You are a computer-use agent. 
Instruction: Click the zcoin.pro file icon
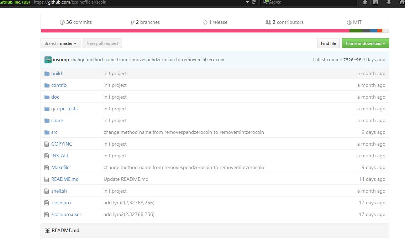pyautogui.click(x=47, y=203)
